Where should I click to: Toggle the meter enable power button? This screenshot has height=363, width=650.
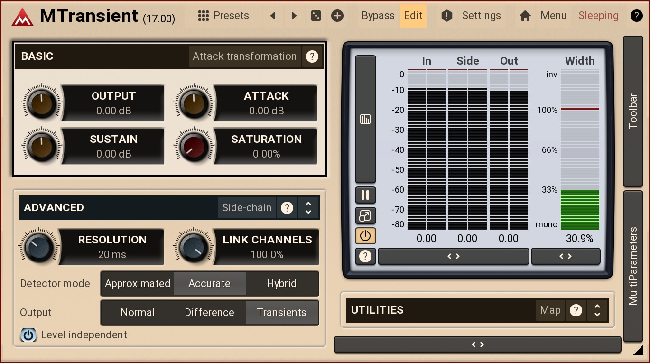(365, 236)
